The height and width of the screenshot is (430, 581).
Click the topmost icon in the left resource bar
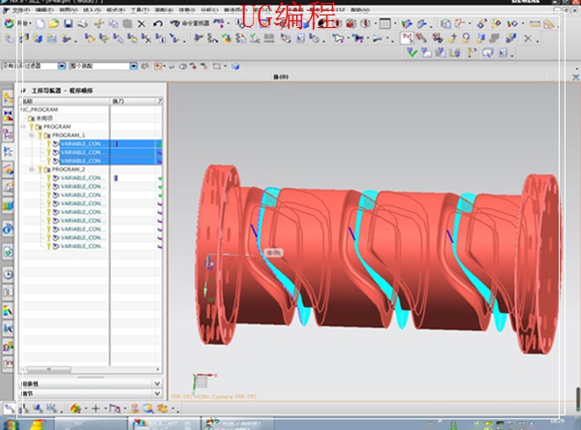(x=8, y=100)
